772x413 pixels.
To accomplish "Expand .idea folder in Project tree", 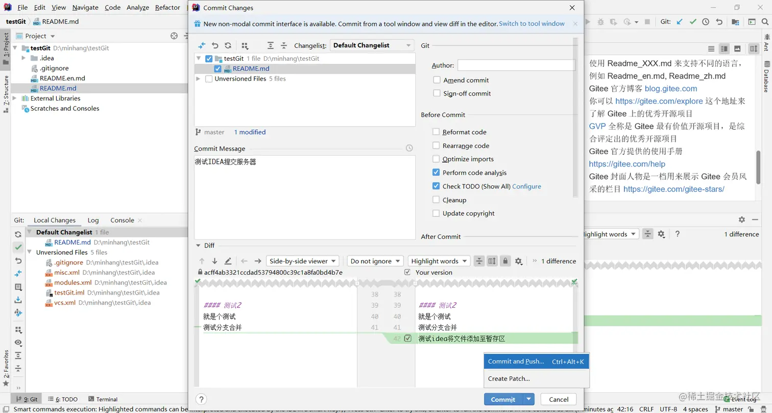I will tap(24, 58).
